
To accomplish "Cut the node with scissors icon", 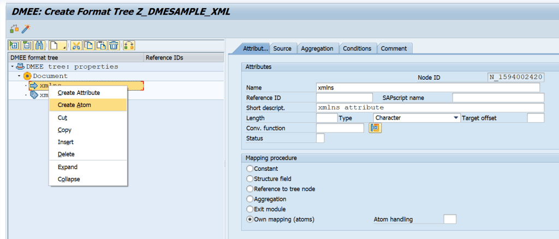I will (76, 46).
